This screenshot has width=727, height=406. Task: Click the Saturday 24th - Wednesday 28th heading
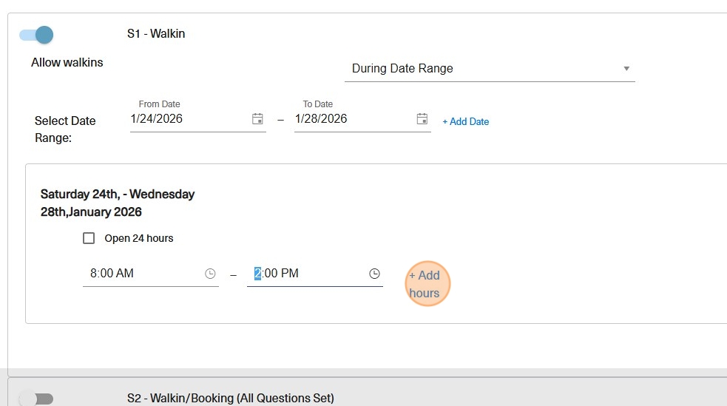(118, 203)
